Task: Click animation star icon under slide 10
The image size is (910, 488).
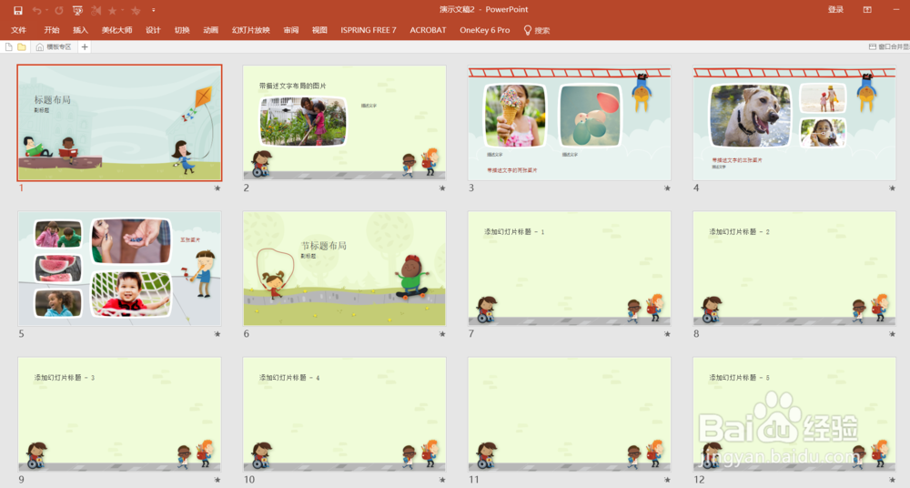Action: click(x=442, y=480)
